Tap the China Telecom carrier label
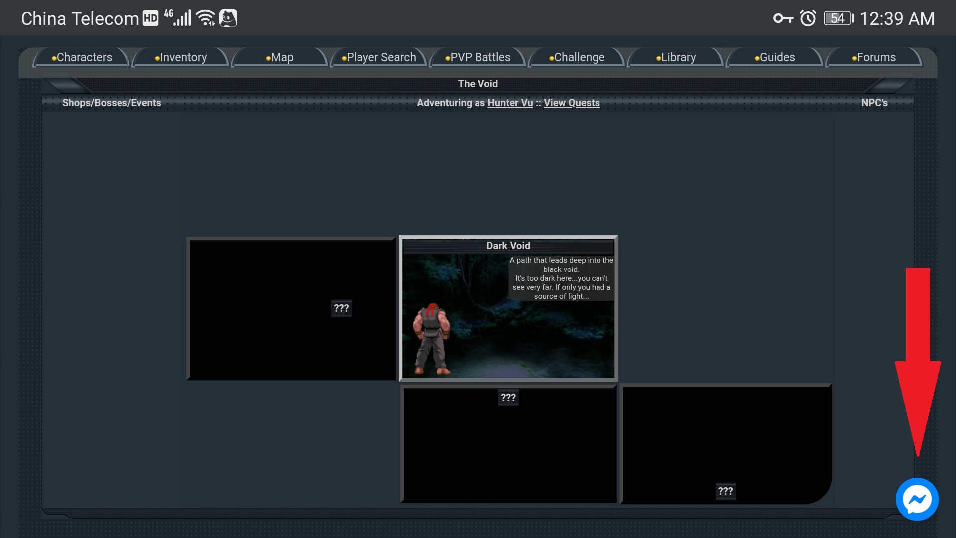Image resolution: width=956 pixels, height=538 pixels. click(x=80, y=18)
